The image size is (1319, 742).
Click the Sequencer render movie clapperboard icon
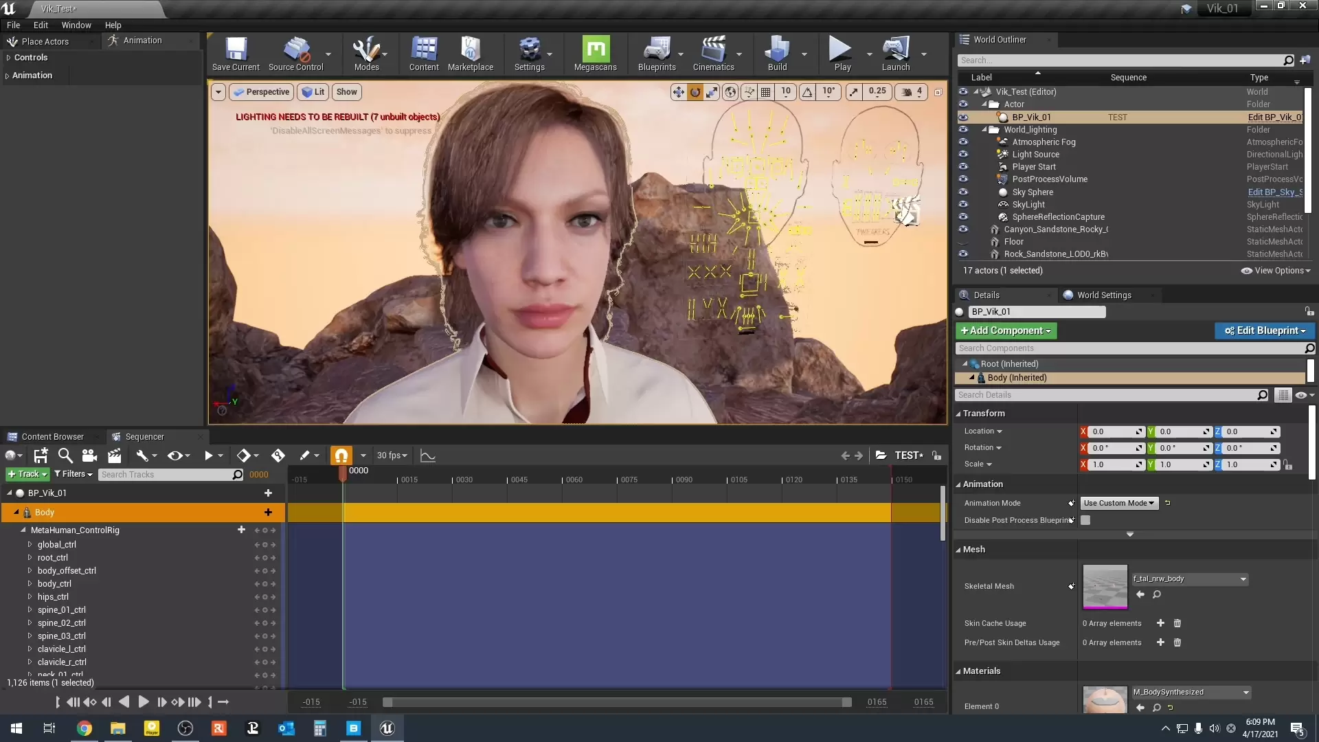pos(115,456)
